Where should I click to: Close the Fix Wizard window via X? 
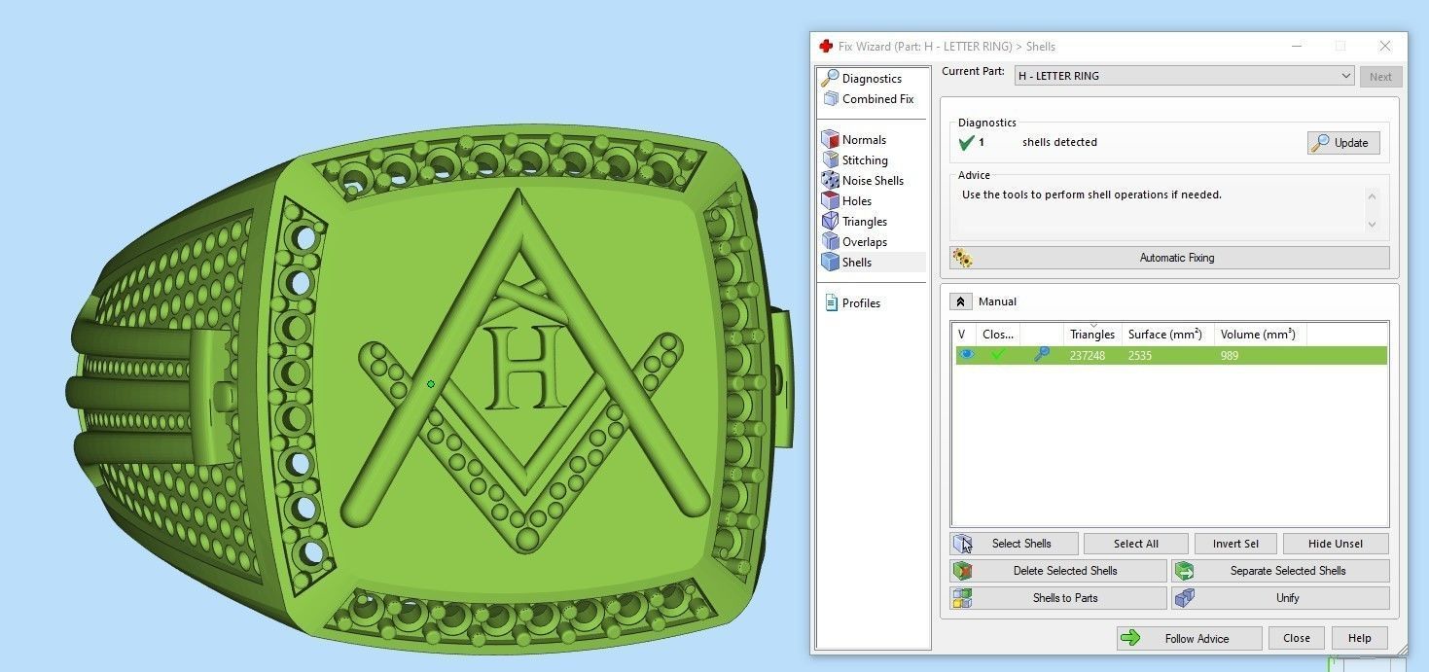coord(1385,46)
